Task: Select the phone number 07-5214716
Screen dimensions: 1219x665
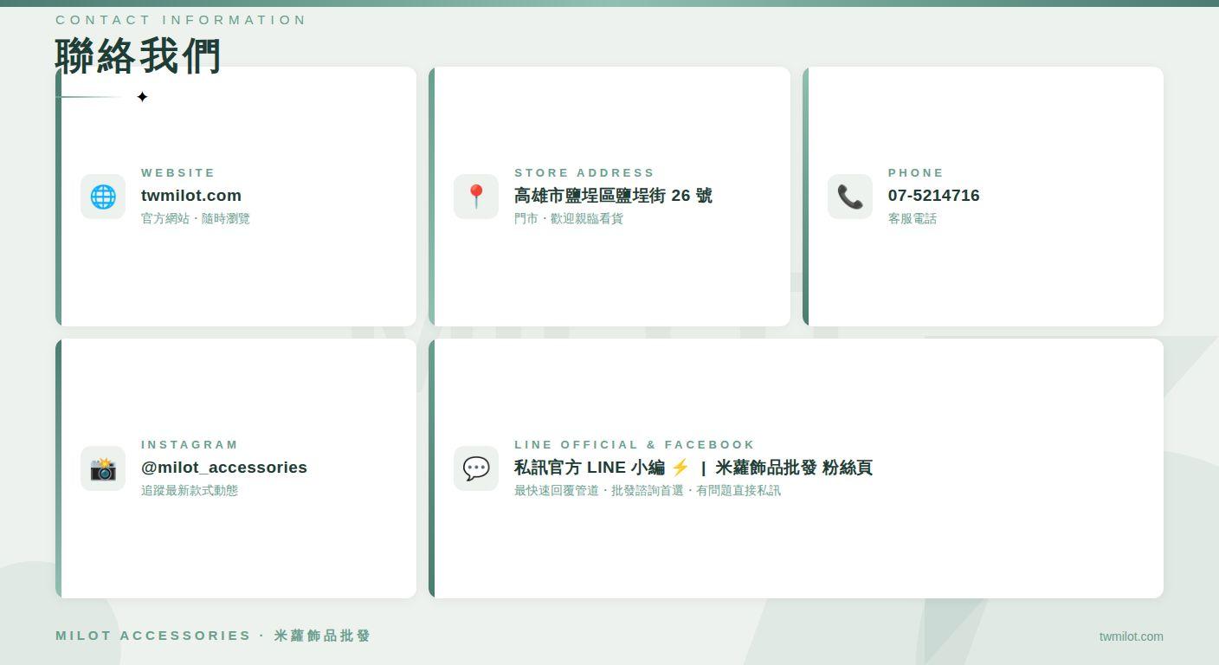Action: [x=934, y=196]
